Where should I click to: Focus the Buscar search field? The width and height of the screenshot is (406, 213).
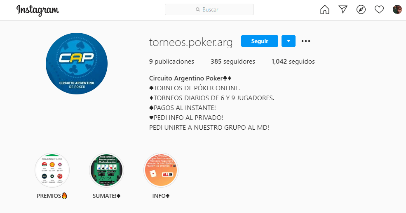pos(209,9)
